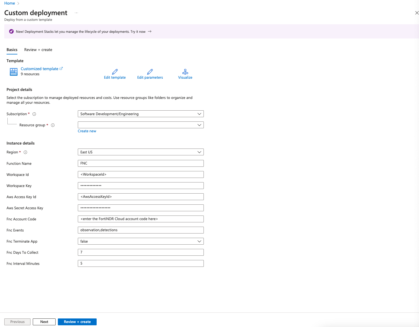Click the Visualize template icon
Image resolution: width=419 pixels, height=327 pixels.
pos(185,74)
